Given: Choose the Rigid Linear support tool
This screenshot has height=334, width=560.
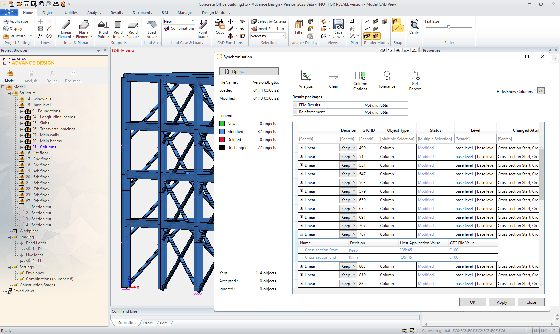Looking at the screenshot, I should 118,29.
